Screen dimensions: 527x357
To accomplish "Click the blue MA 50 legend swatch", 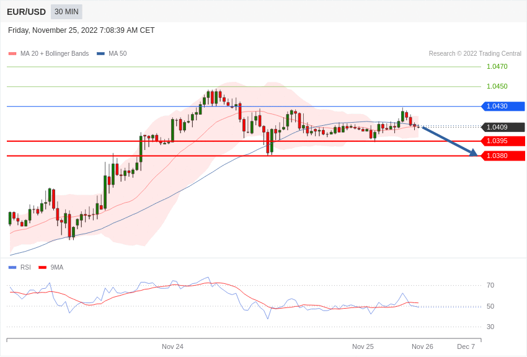I will pyautogui.click(x=100, y=54).
